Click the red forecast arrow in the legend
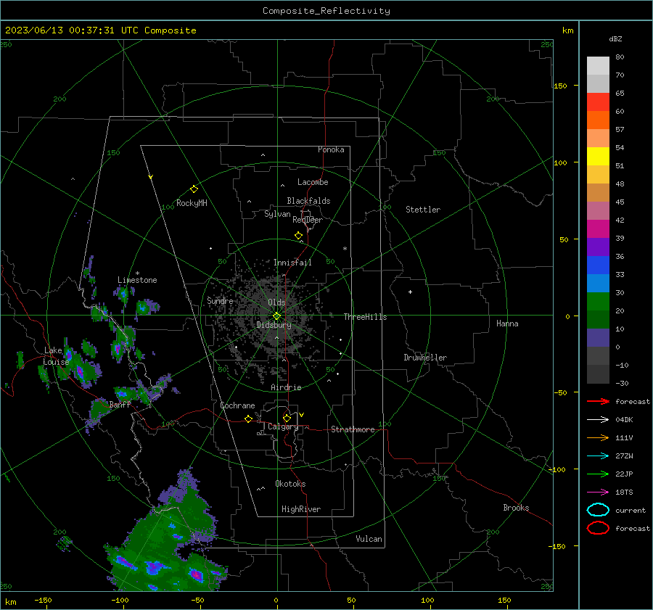The width and height of the screenshot is (653, 610). [598, 401]
